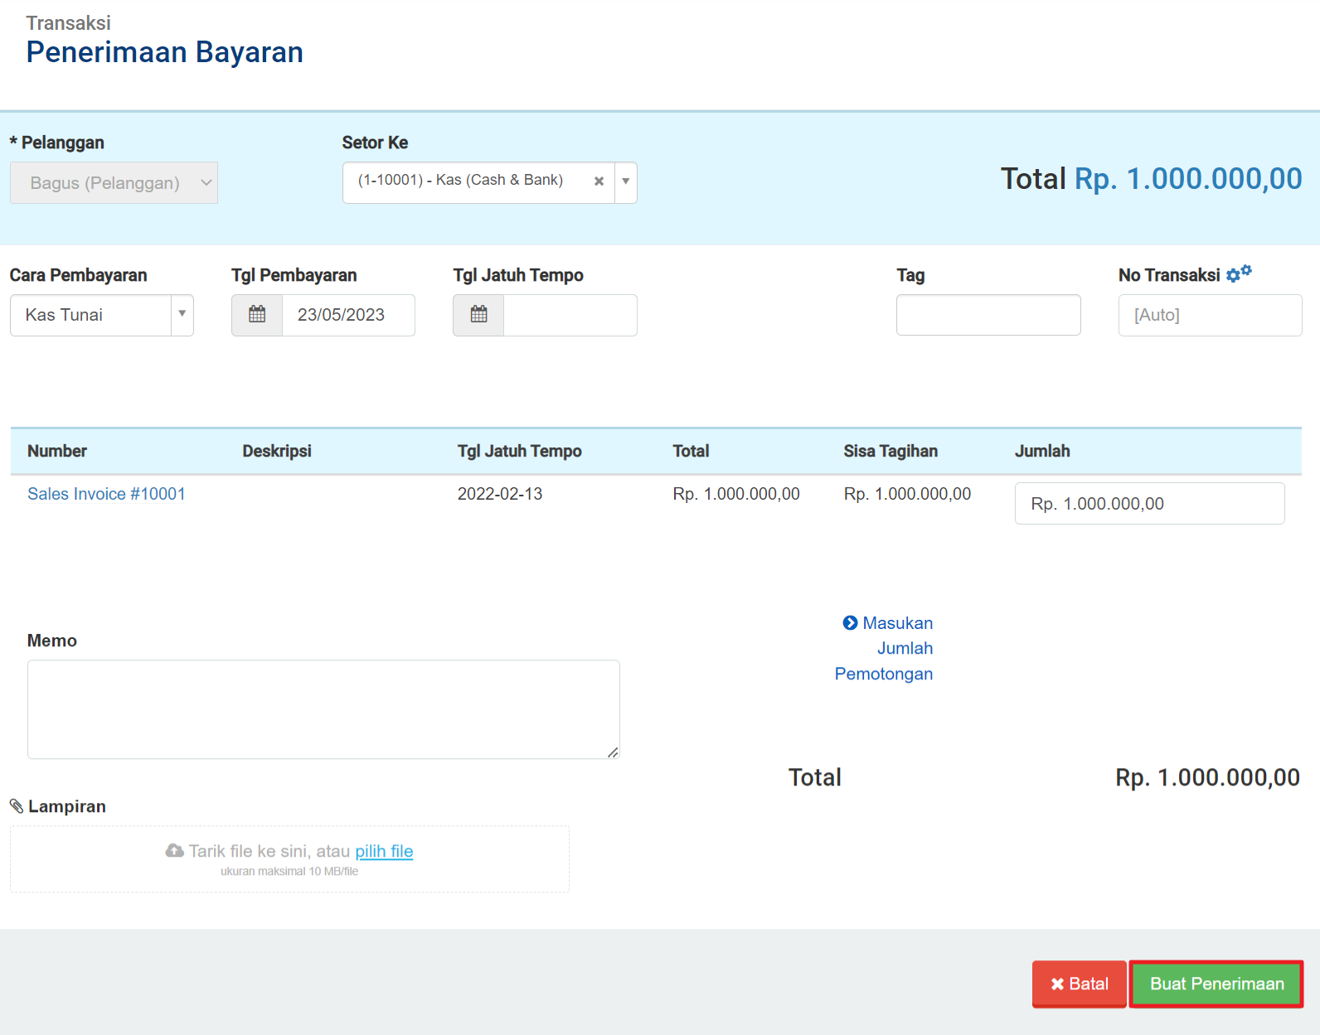The width and height of the screenshot is (1320, 1035).
Task: Focus the Memo text area
Action: [323, 709]
